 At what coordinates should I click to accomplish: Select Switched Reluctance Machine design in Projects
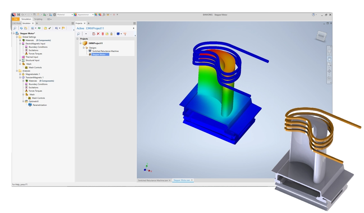click(x=105, y=51)
